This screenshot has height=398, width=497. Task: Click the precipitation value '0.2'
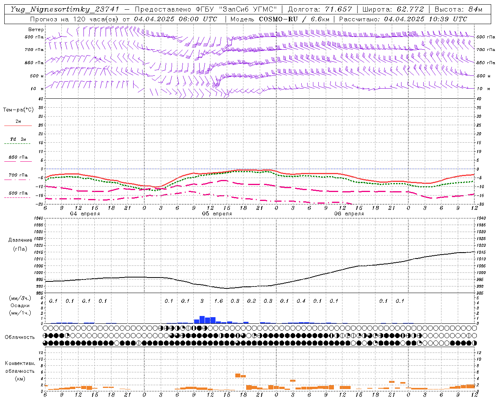[252, 301]
